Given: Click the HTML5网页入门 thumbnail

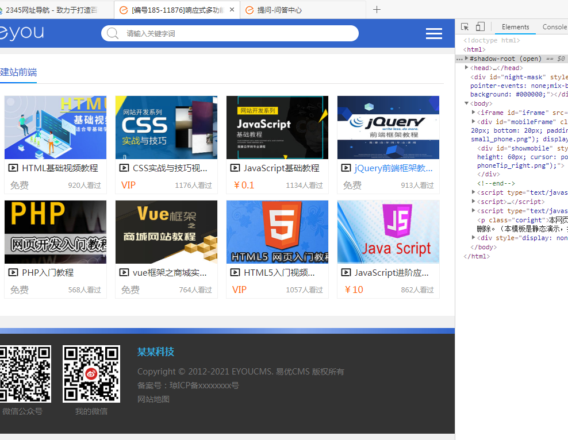Looking at the screenshot, I should [x=277, y=232].
